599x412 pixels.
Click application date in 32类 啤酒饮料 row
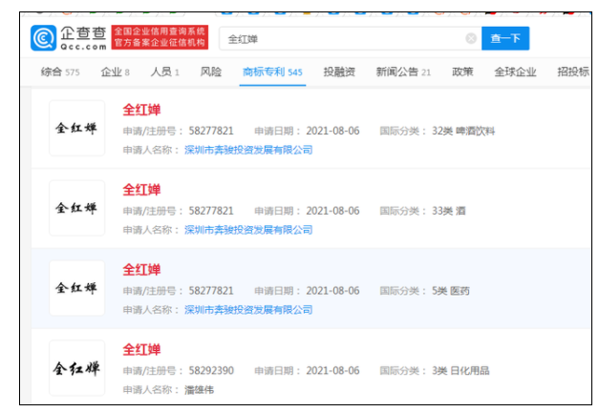point(332,131)
